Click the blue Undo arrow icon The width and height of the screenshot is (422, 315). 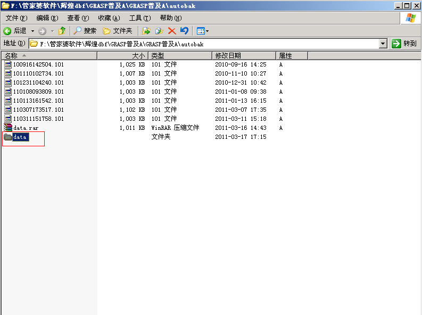(184, 31)
